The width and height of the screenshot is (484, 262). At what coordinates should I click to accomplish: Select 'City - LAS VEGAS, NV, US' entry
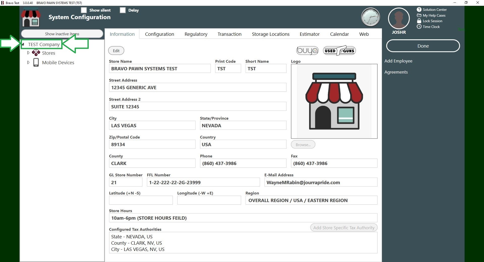138,249
